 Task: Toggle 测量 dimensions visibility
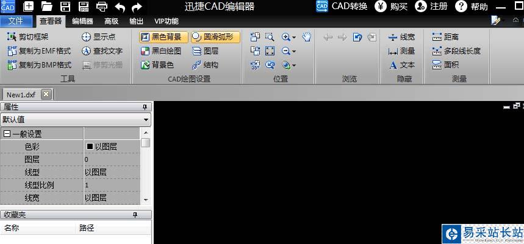[401, 51]
